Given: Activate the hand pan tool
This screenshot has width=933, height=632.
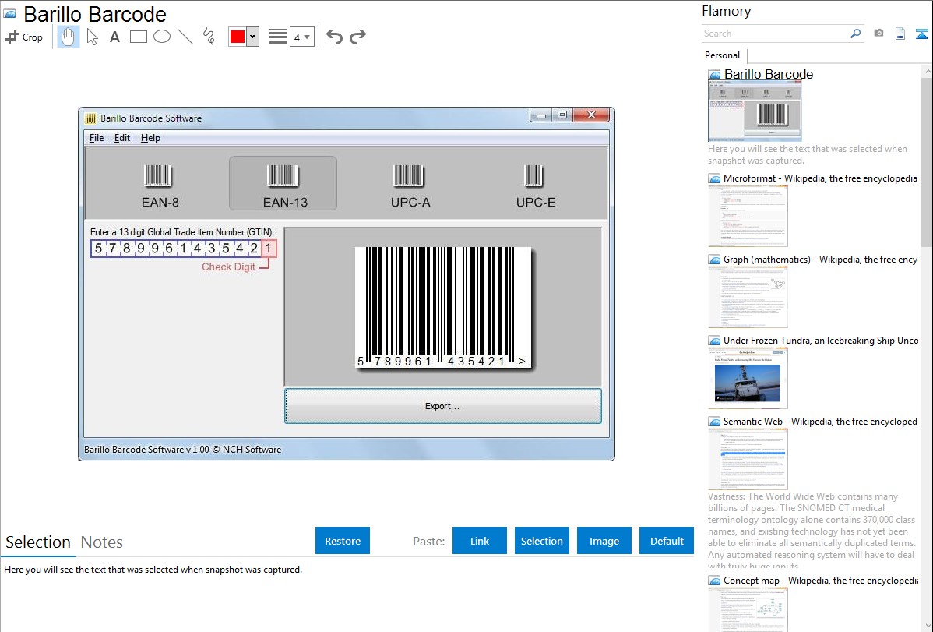Looking at the screenshot, I should point(69,37).
